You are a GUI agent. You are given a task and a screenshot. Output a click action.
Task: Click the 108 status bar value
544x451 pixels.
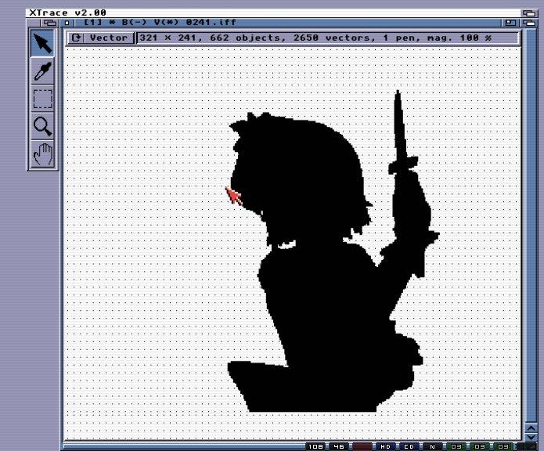pos(315,447)
